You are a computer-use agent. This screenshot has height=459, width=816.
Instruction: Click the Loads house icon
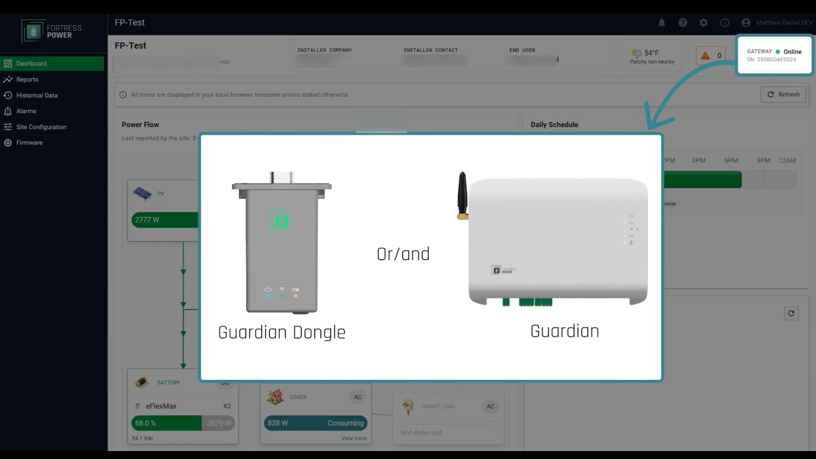275,397
